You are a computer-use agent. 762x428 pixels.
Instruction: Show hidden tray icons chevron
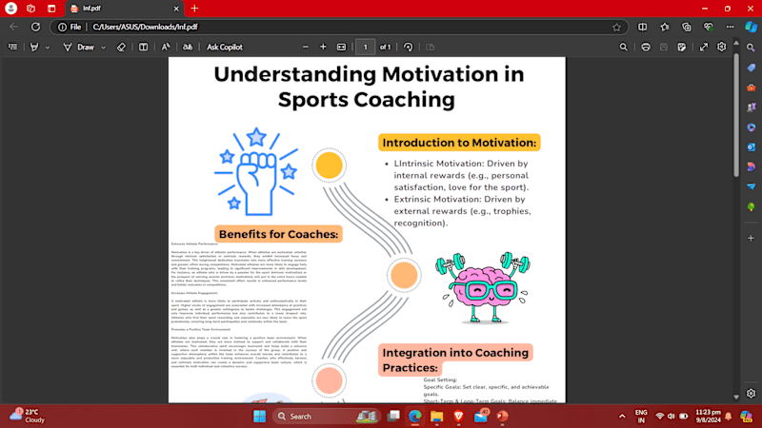(622, 417)
